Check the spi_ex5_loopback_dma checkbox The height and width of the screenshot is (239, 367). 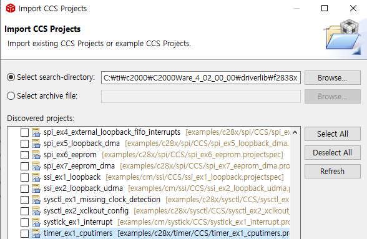(x=24, y=144)
